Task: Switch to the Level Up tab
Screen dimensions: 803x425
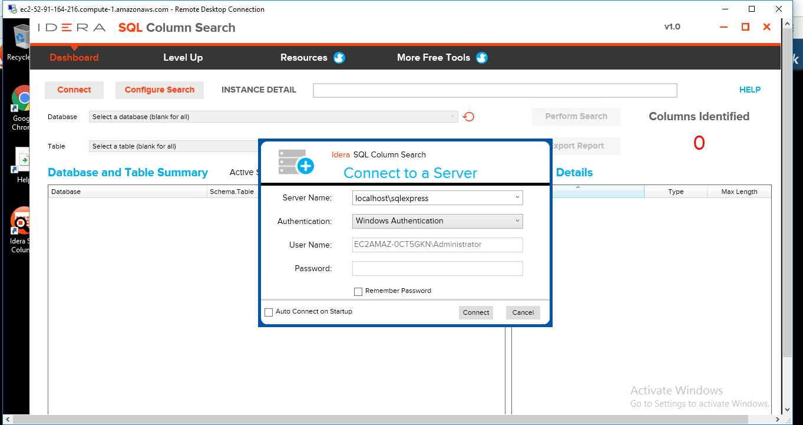Action: point(183,58)
